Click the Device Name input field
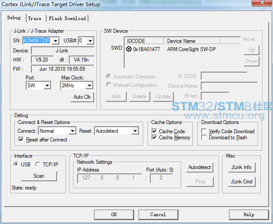This screenshot has width=273, height=224. (229, 86)
